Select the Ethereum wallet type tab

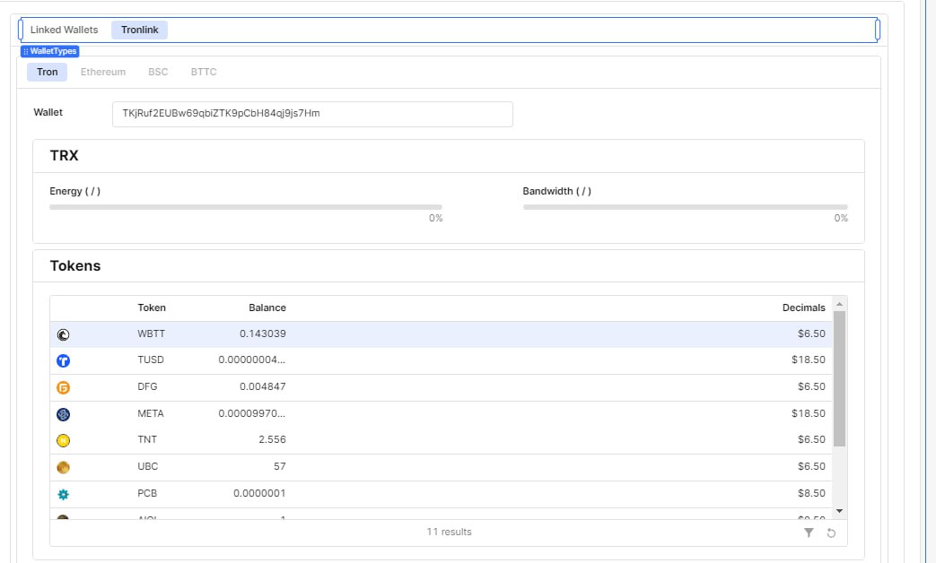point(103,72)
